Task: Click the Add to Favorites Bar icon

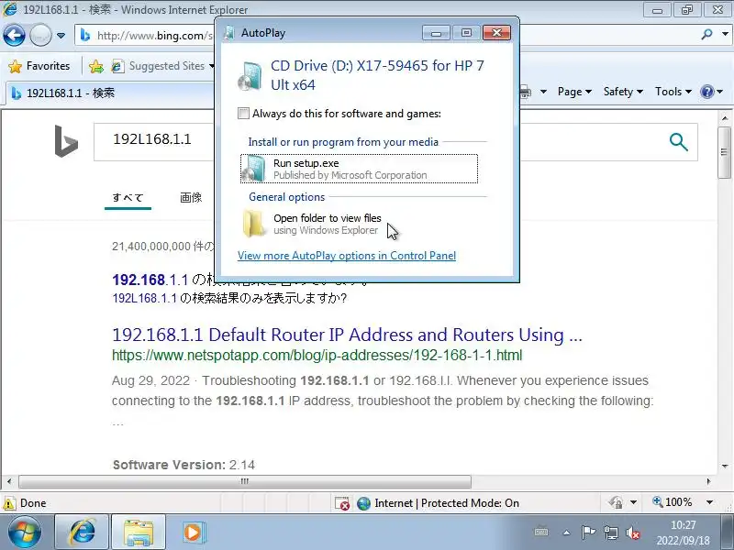Action: click(96, 66)
